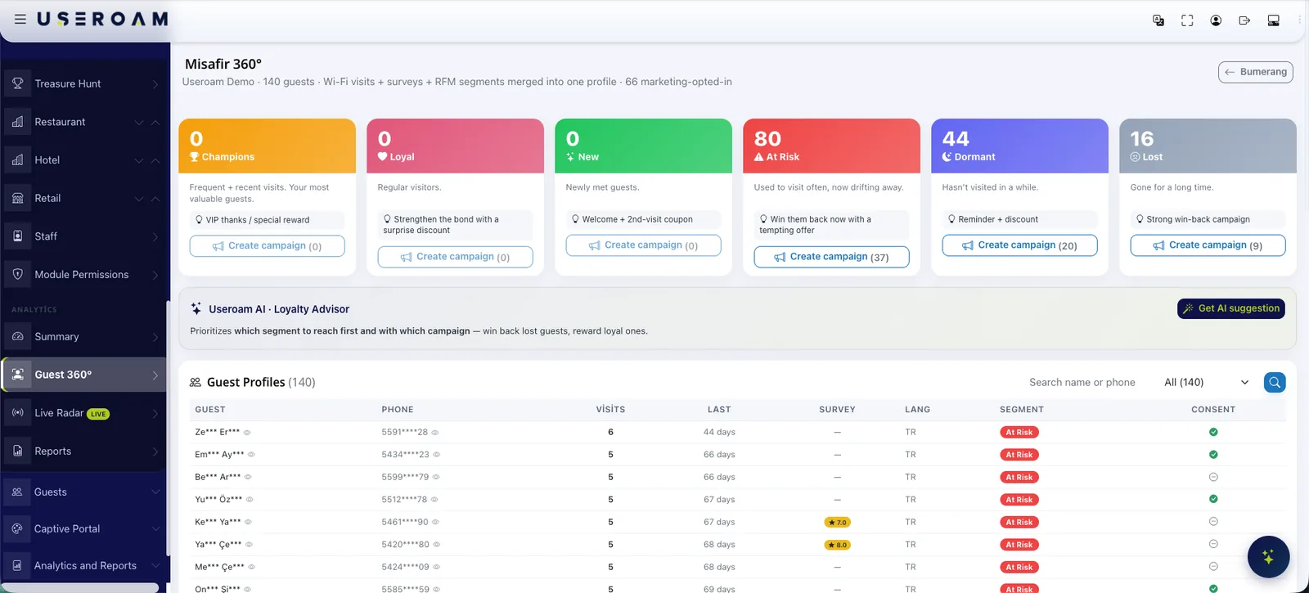Viewport: 1309px width, 593px height.
Task: Toggle fullscreen mode icon
Action: coord(1187,20)
